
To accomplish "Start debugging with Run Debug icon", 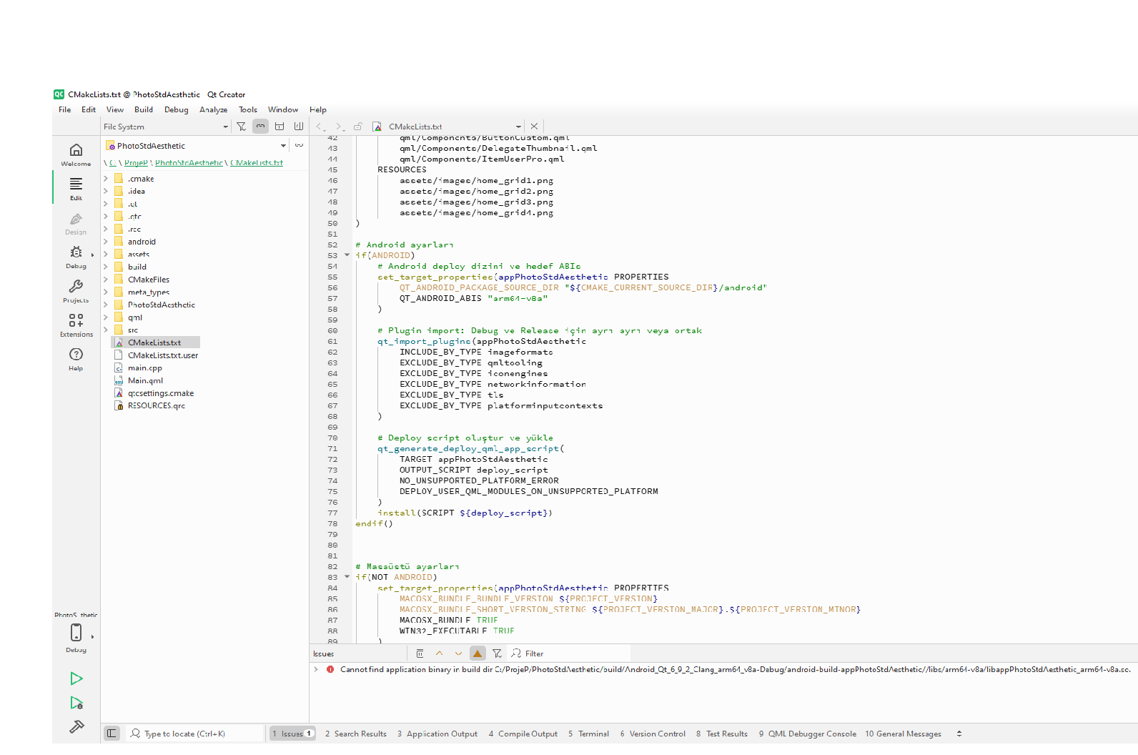I will (x=76, y=703).
